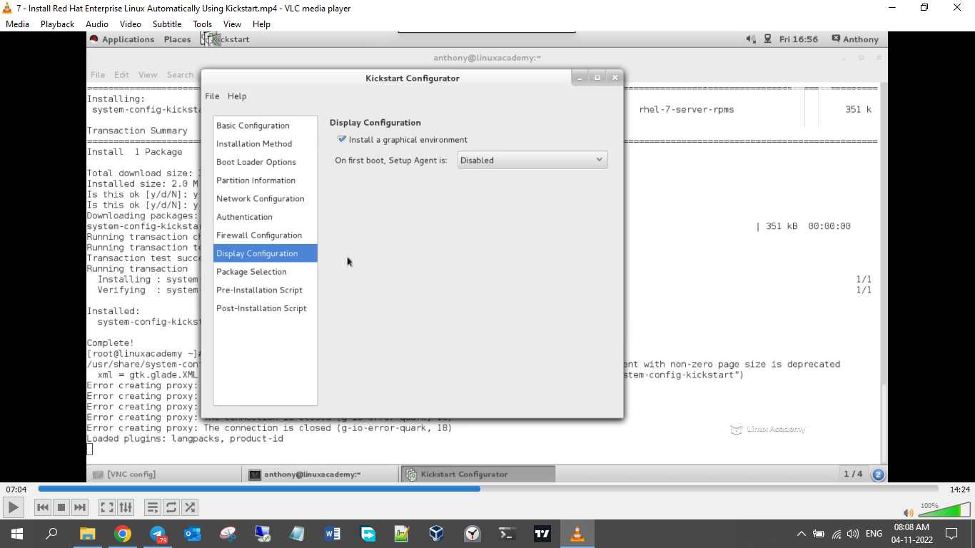Open the VLC View menu
The height and width of the screenshot is (548, 975).
point(232,24)
